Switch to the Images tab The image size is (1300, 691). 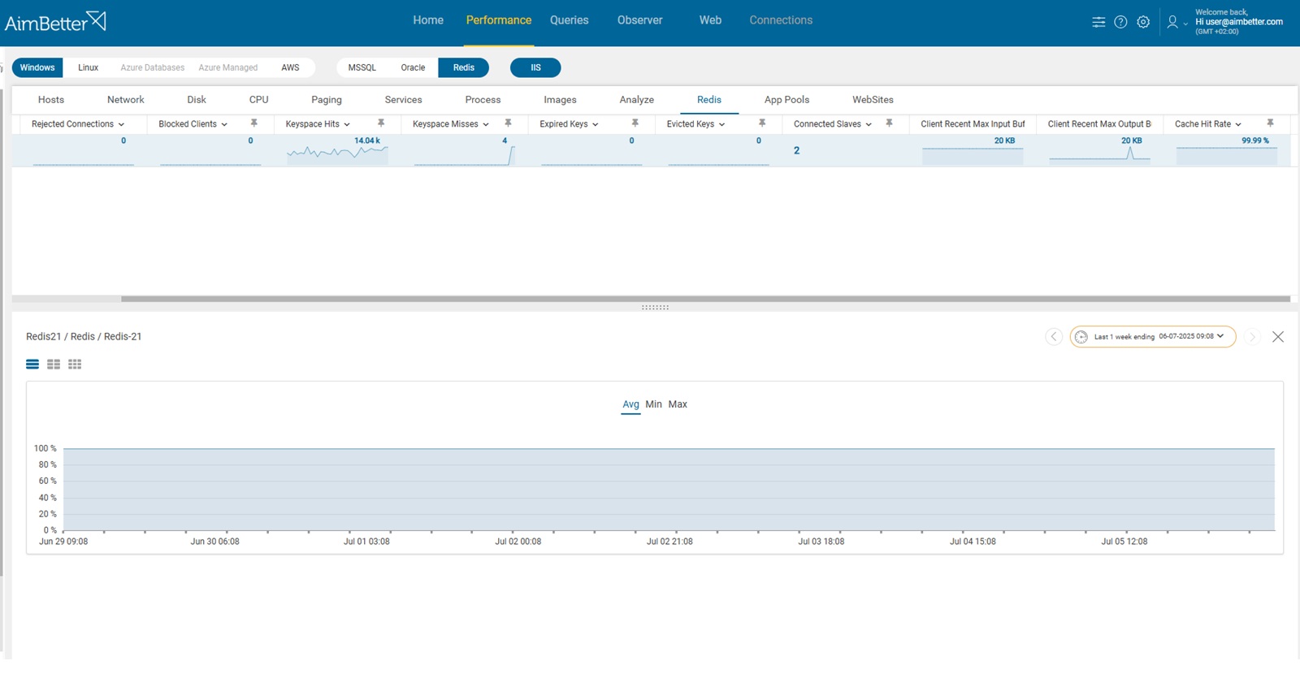coord(560,100)
